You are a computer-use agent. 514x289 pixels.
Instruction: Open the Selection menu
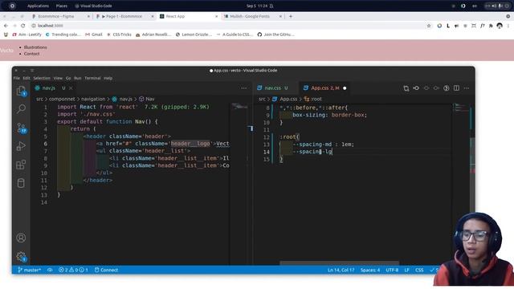(42, 79)
